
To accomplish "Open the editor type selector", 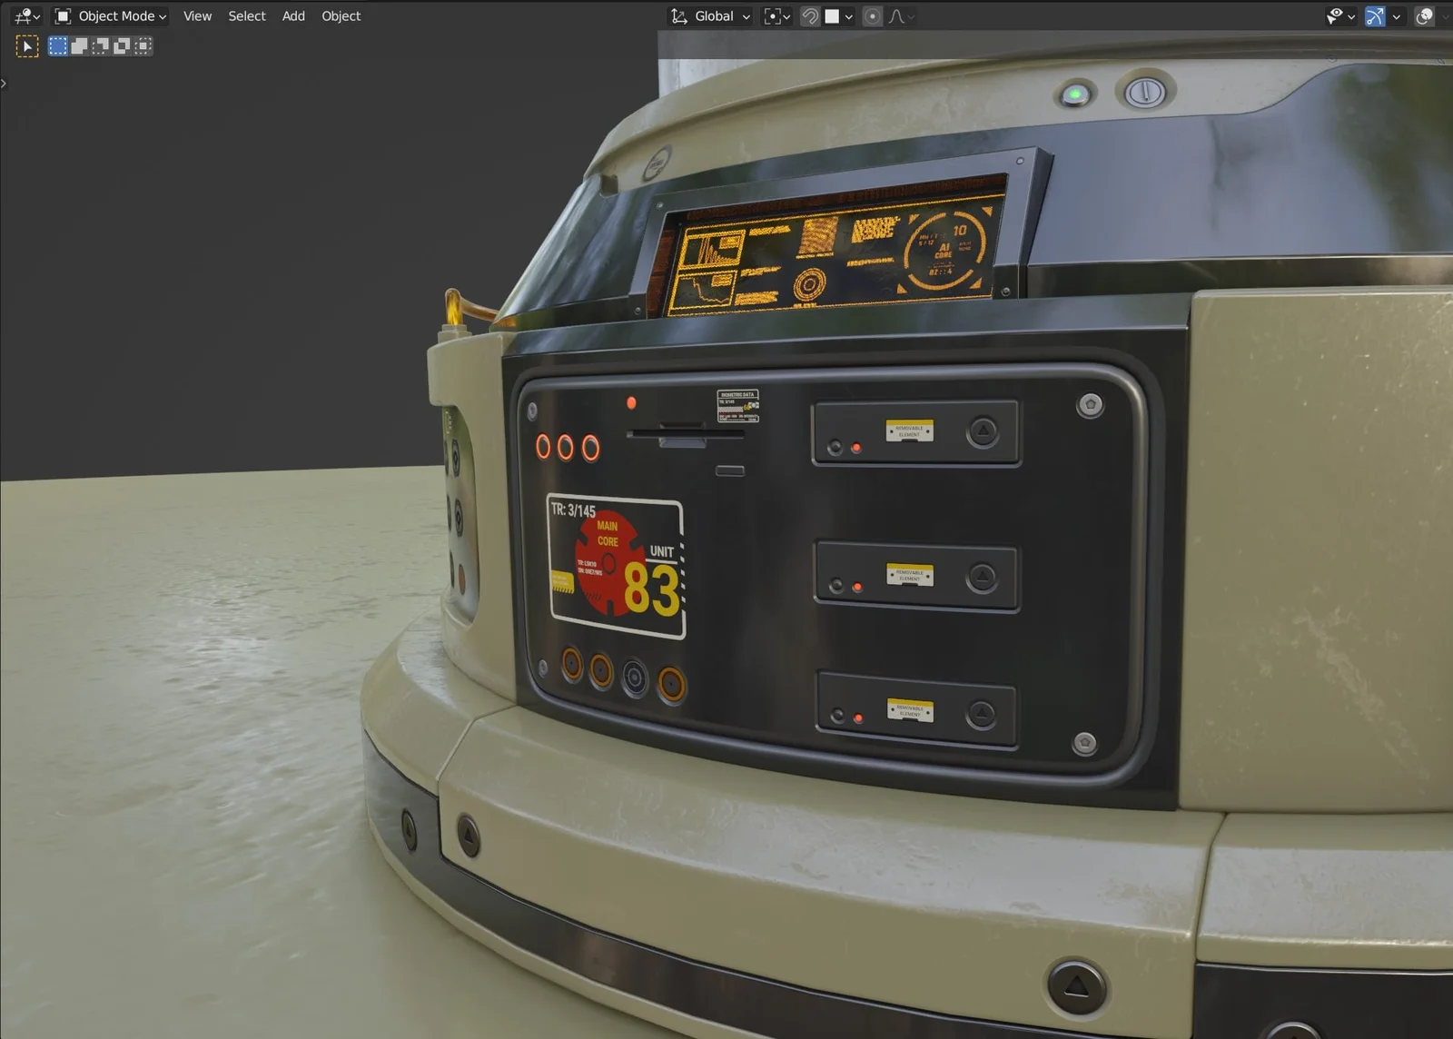I will [27, 16].
